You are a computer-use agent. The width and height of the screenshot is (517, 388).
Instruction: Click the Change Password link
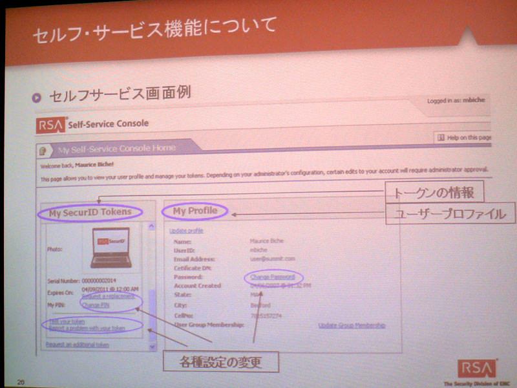[272, 277]
